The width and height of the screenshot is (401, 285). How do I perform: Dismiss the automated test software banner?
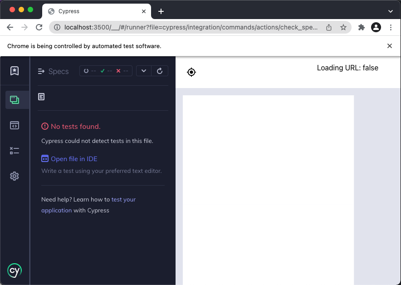[x=390, y=46]
